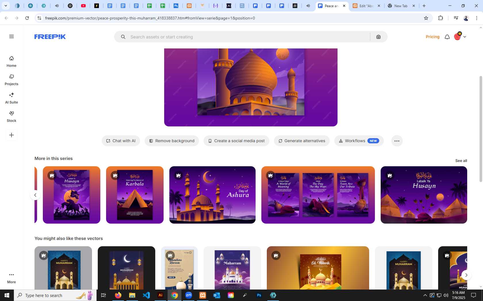Open the tab search dropdown arrow

pyautogui.click(x=5, y=6)
